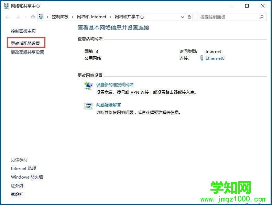The width and height of the screenshot is (272, 205).
Task: Go up one level with the up arrow
Action: coord(33,17)
